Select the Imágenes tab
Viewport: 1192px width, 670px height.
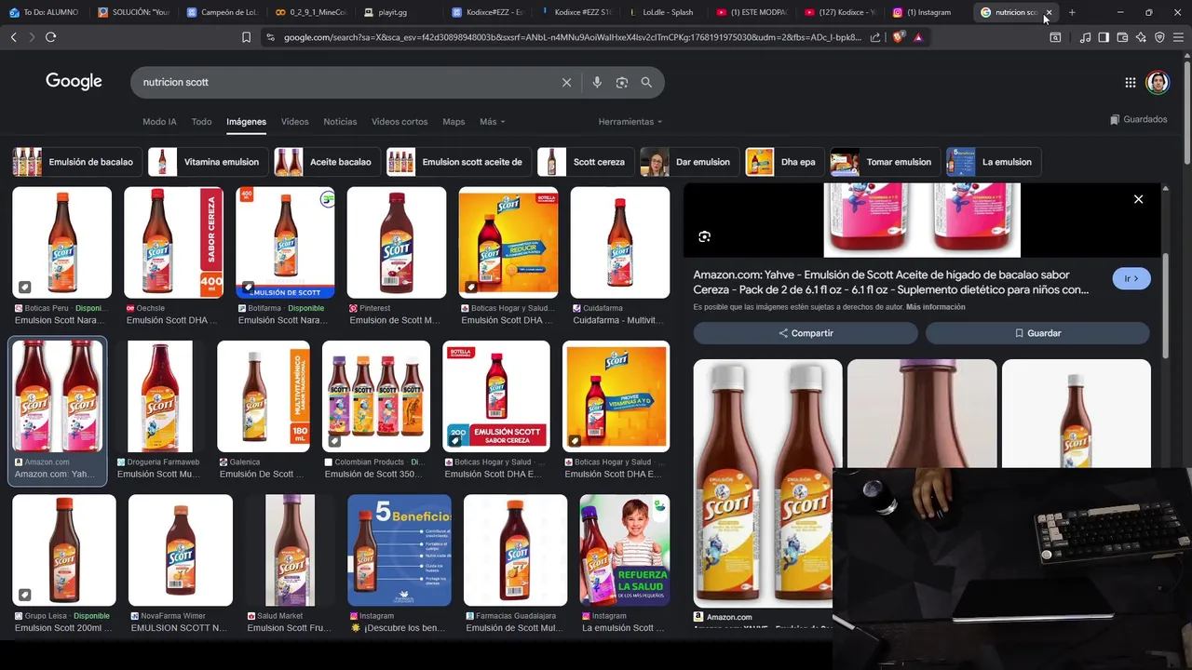click(x=246, y=122)
